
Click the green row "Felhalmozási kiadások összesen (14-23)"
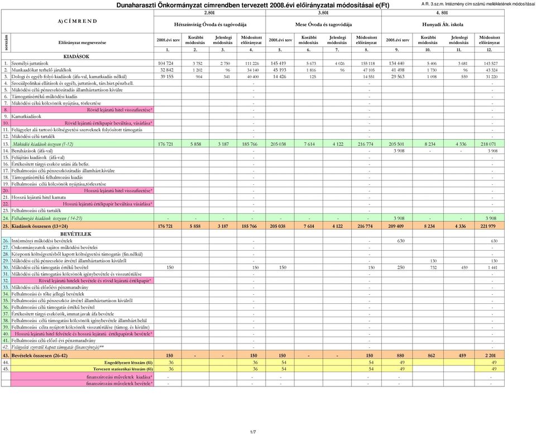tap(252, 218)
